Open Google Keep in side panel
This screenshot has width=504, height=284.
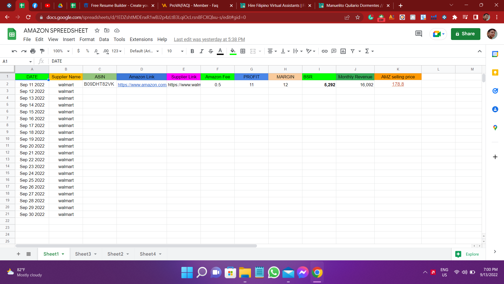(495, 73)
